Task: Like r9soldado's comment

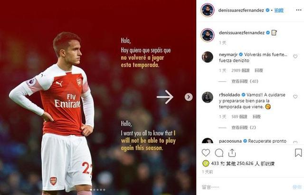Action: pos(295,97)
